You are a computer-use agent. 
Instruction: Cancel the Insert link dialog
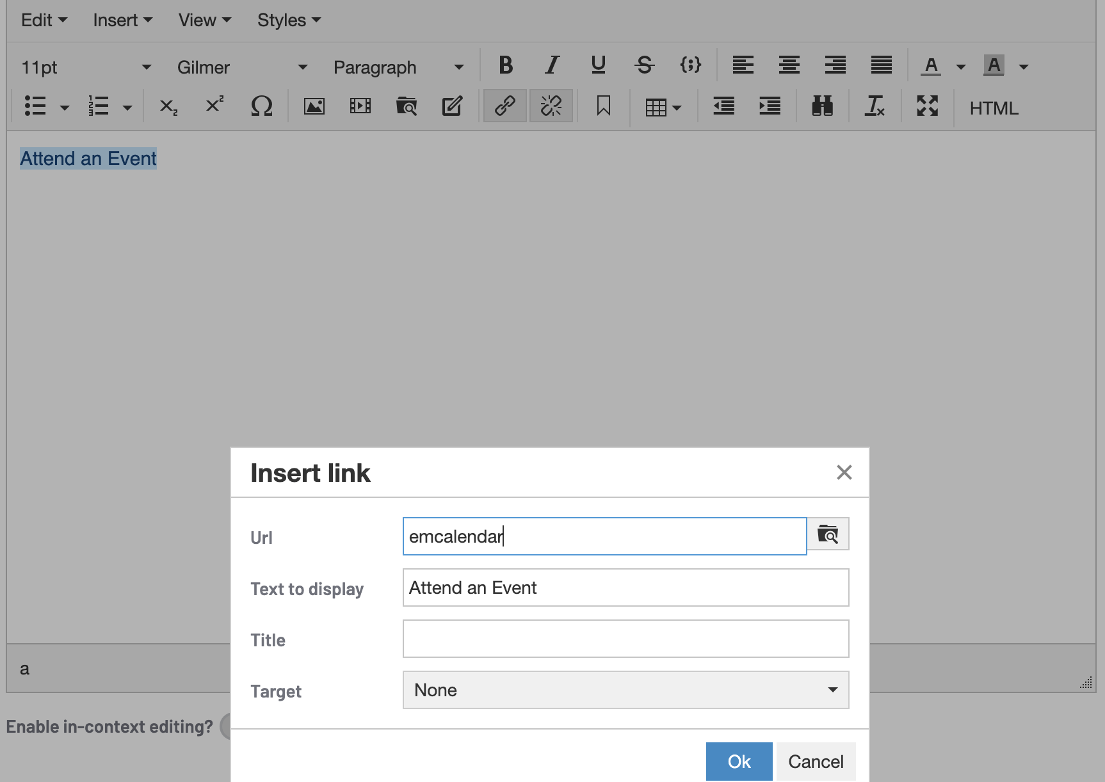pos(816,762)
